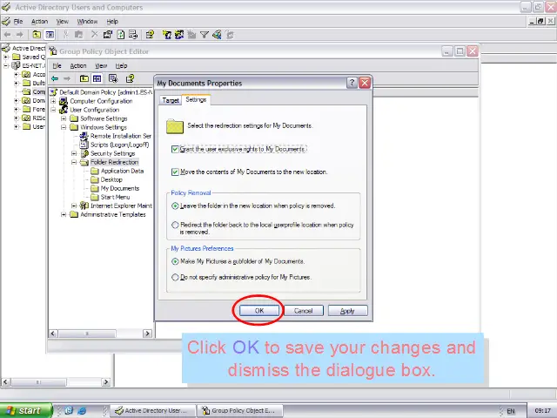Select Redirect the folder back to local userprofile
The width and height of the screenshot is (557, 418).
[175, 225]
